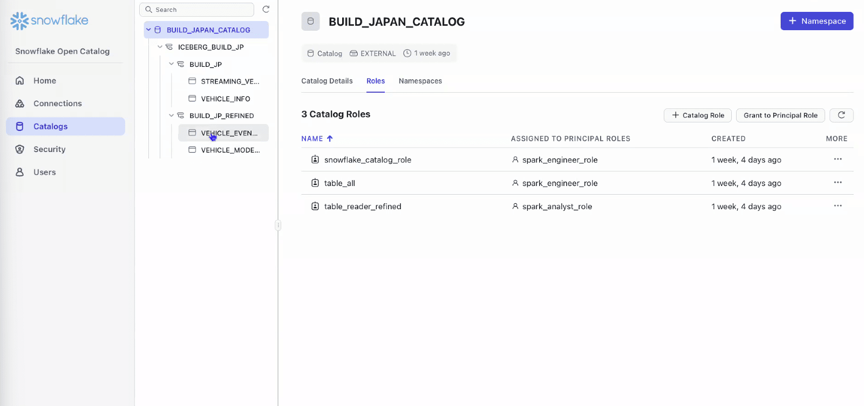Open the table_reader_refined role
The width and height of the screenshot is (864, 406).
click(363, 207)
